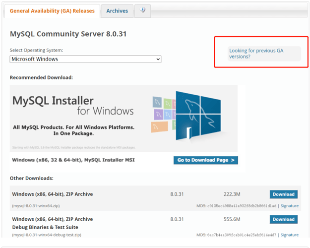This screenshot has width=310, height=248.
Task: Open the Archives tab
Action: click(117, 10)
